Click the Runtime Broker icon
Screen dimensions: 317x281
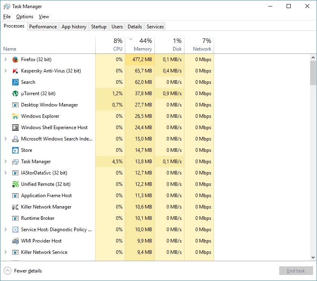15,218
